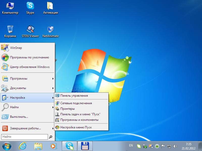Click the safely remove hardware tray icon

click(145, 146)
